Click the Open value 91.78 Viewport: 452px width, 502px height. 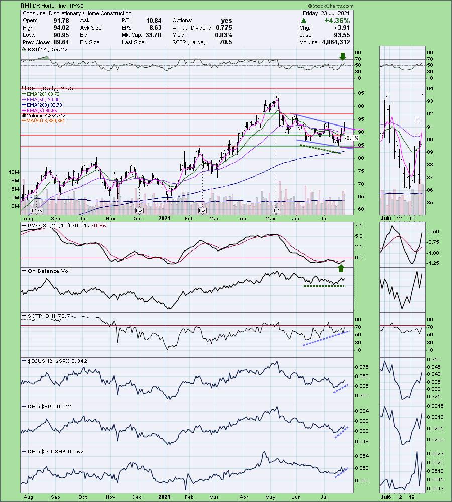pos(61,20)
